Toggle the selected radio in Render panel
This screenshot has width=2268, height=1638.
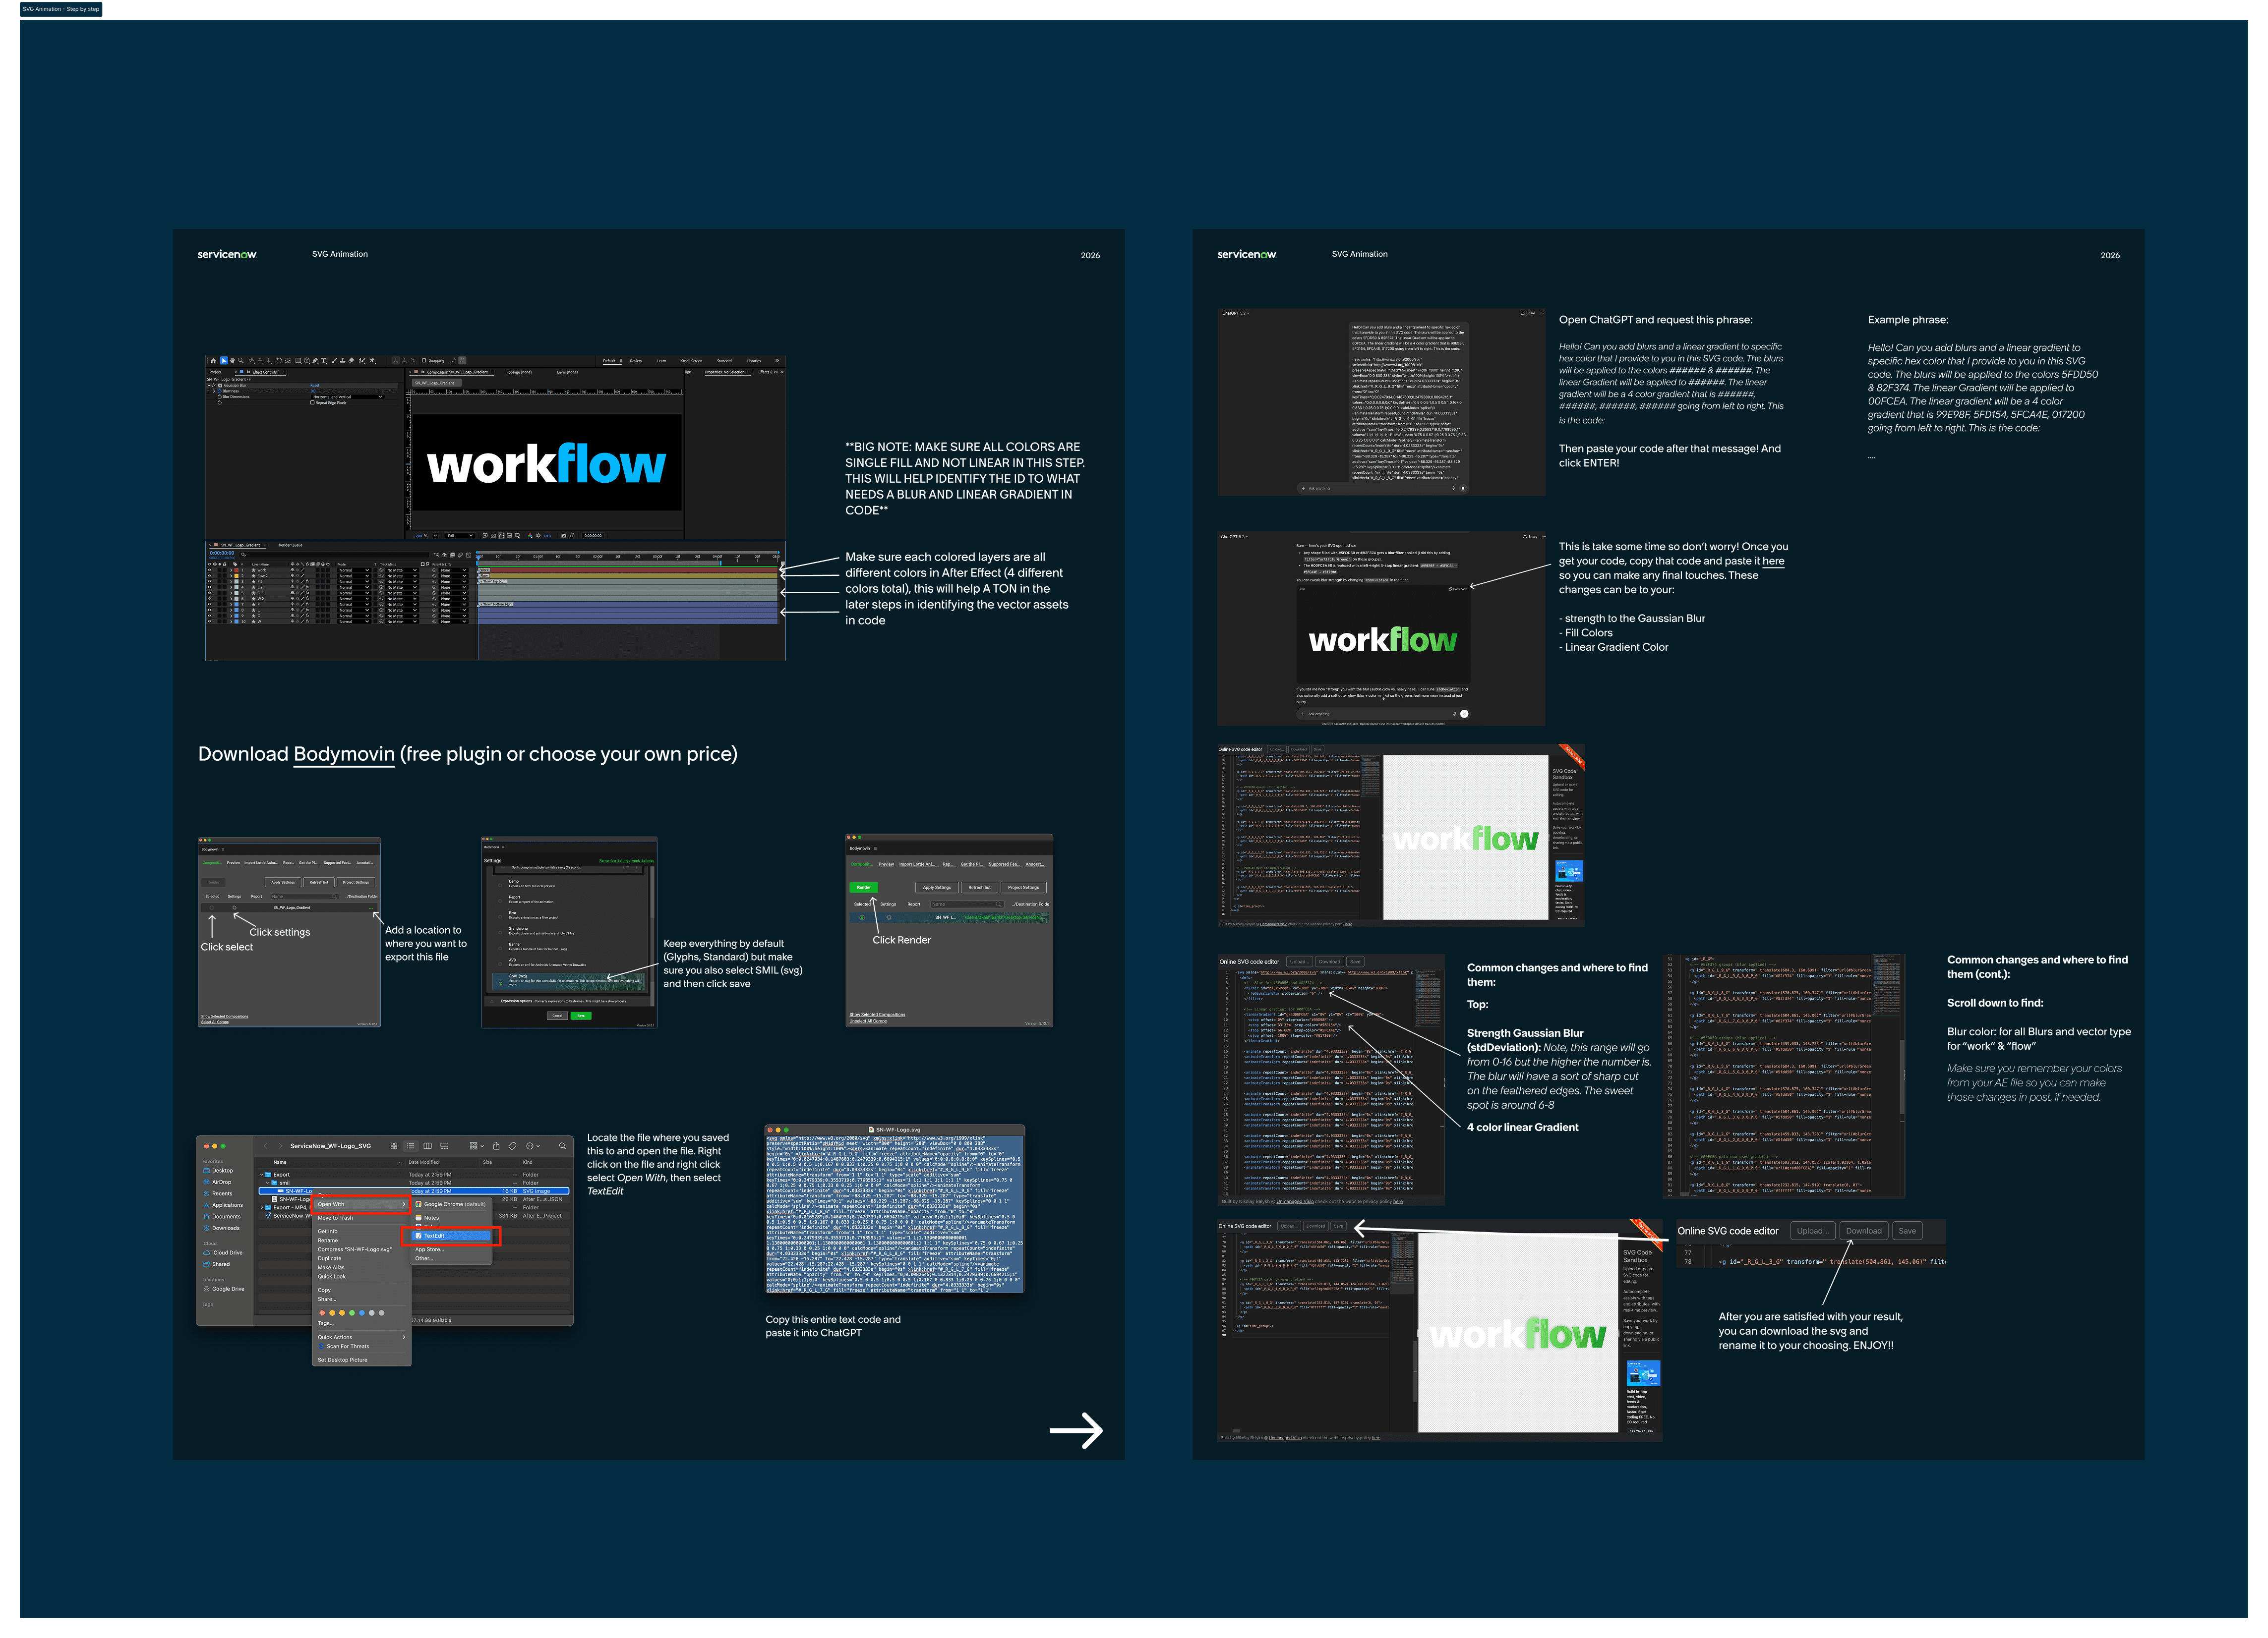pos(862,917)
